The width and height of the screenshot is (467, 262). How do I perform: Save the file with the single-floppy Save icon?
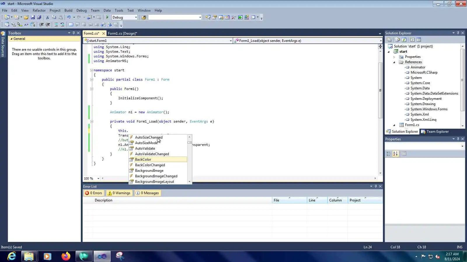tap(33, 17)
